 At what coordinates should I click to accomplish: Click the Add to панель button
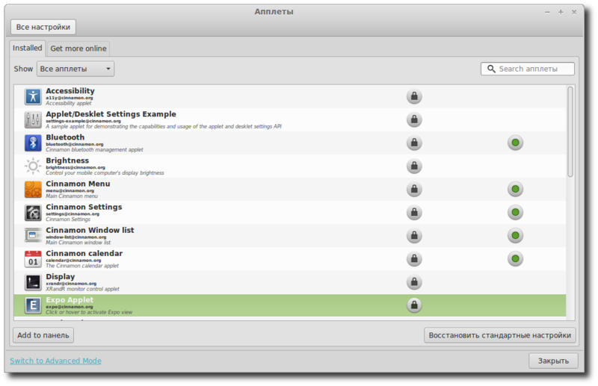pyautogui.click(x=43, y=335)
